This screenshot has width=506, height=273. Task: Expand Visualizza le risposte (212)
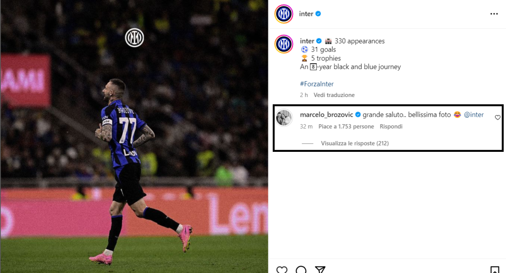[355, 143]
